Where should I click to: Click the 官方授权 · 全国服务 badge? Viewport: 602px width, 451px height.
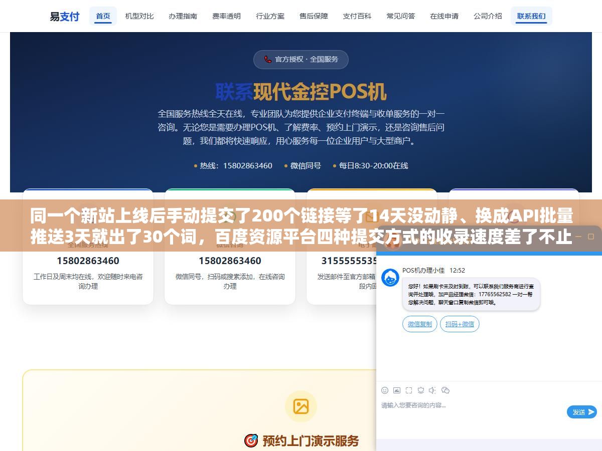click(301, 59)
